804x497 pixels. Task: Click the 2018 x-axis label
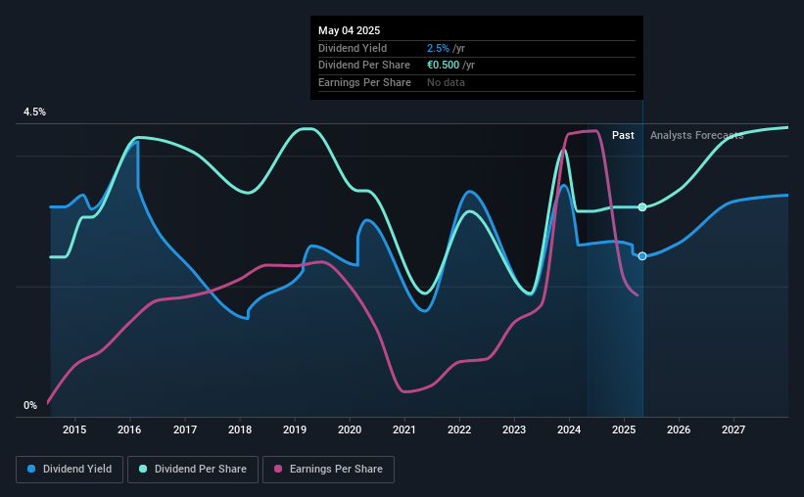coord(240,429)
